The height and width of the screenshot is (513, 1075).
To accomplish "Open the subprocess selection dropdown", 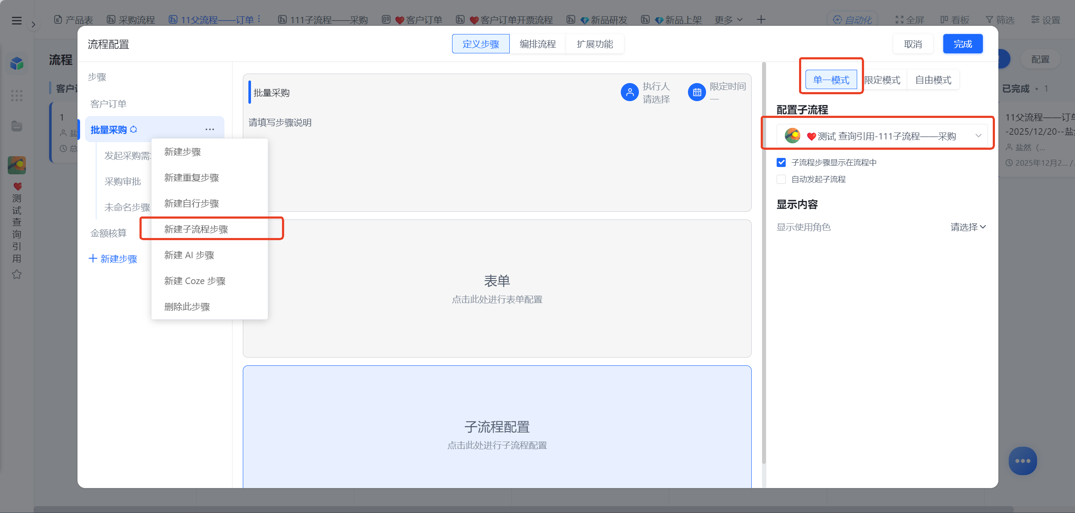I will pos(882,136).
